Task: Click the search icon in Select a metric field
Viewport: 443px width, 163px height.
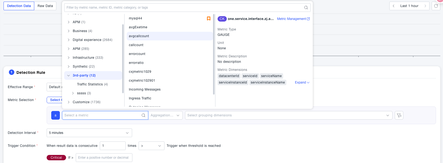Action: coord(143,115)
